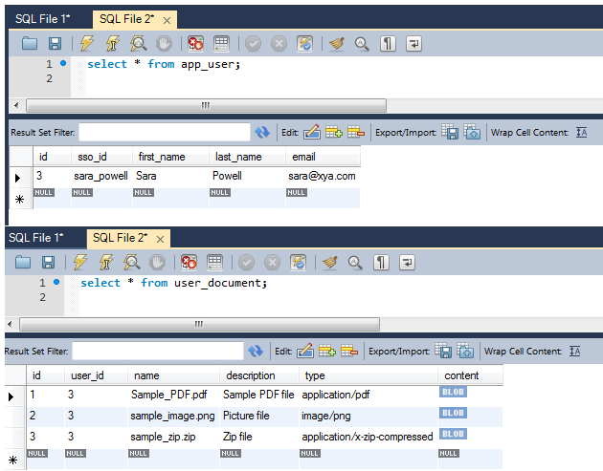This screenshot has height=471, width=603.
Task: Refresh the app_user result set
Action: coord(262,133)
